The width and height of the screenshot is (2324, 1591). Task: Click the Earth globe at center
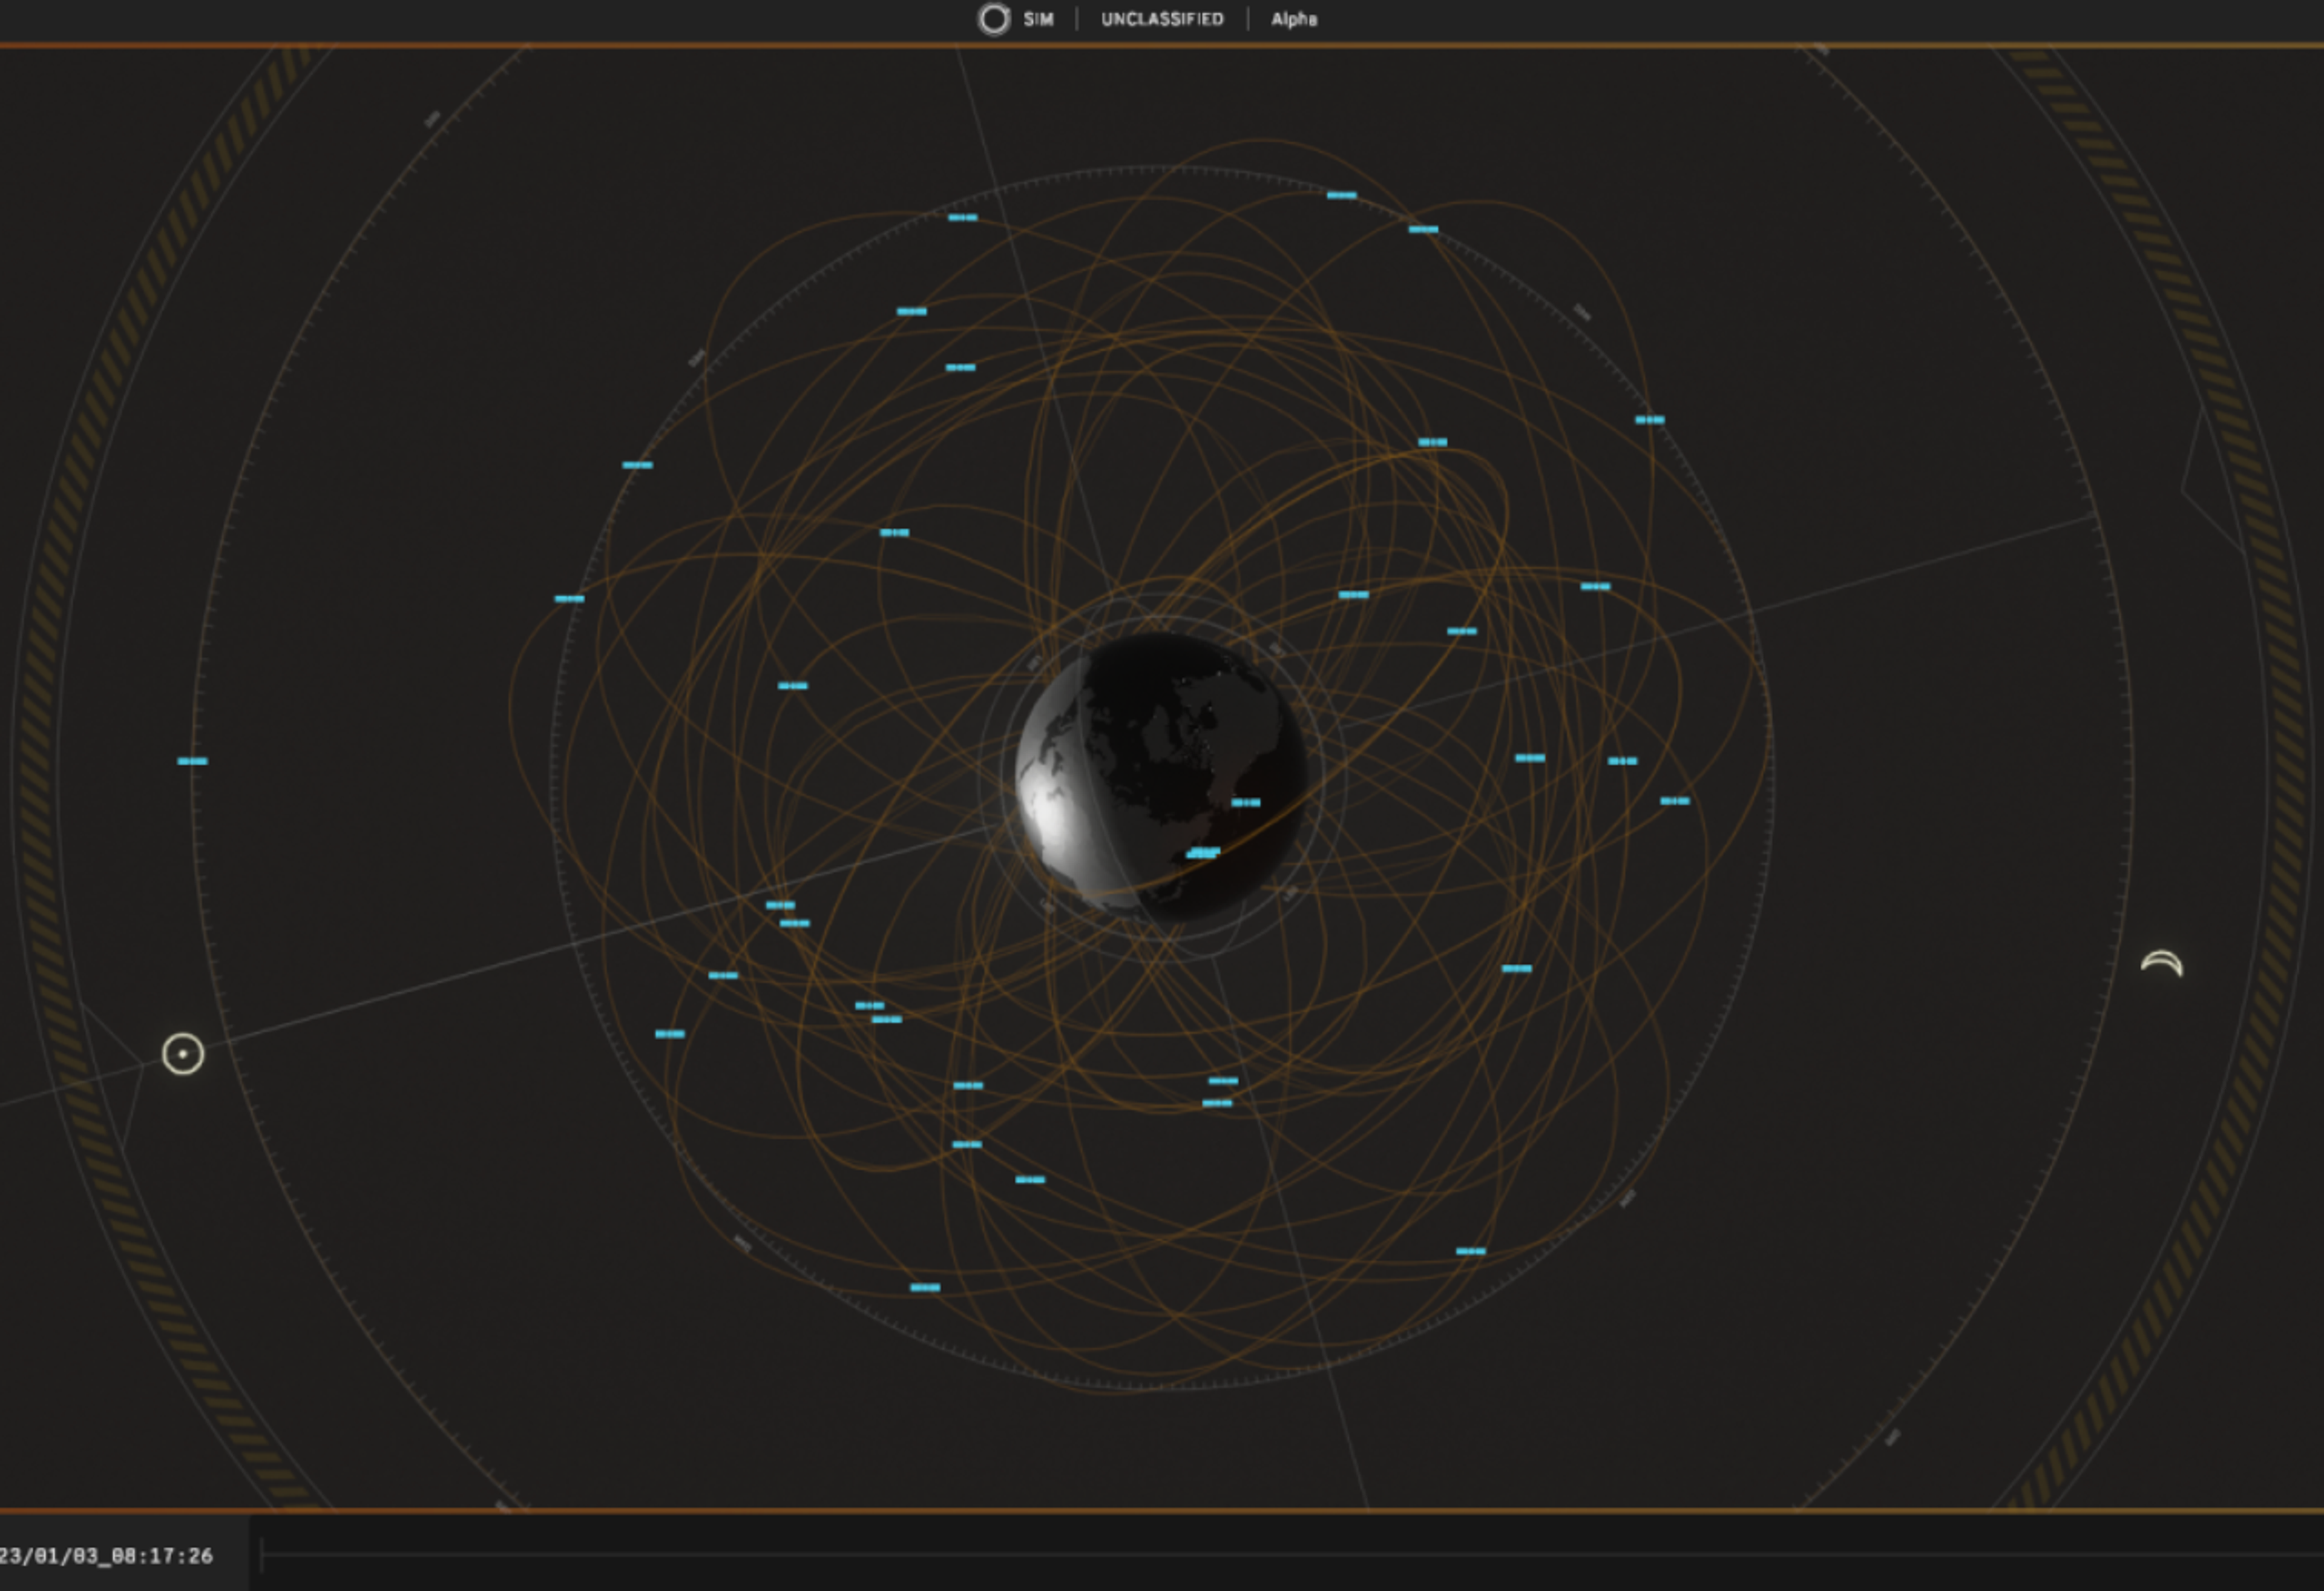coord(1160,776)
